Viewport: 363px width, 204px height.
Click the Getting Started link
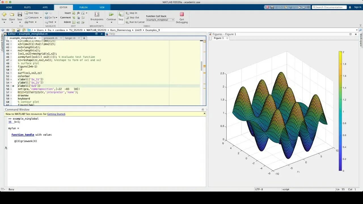pos(56,114)
